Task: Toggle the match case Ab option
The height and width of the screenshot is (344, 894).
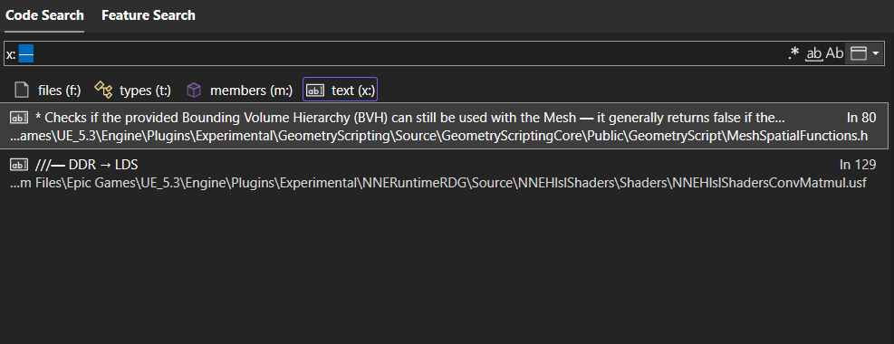Action: pos(835,53)
